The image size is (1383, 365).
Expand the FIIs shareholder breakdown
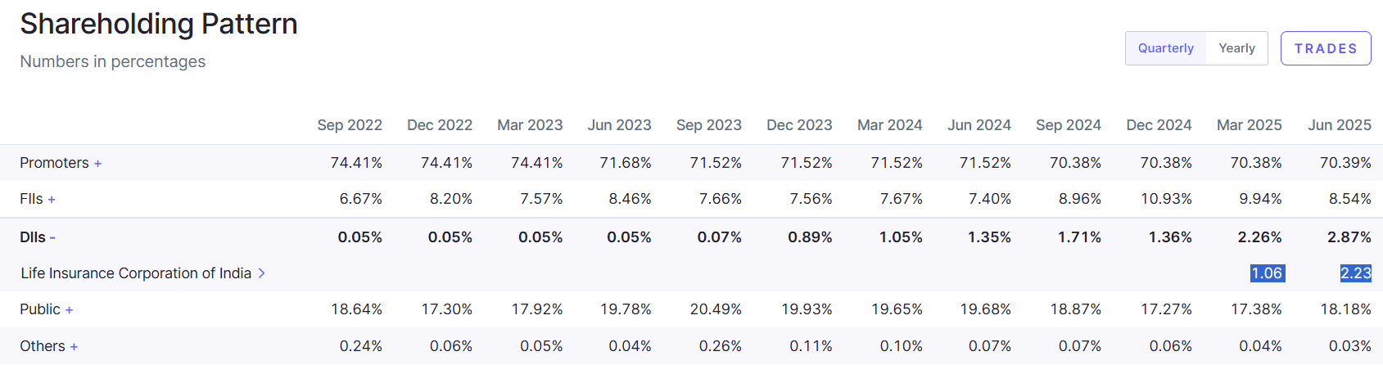coord(52,200)
